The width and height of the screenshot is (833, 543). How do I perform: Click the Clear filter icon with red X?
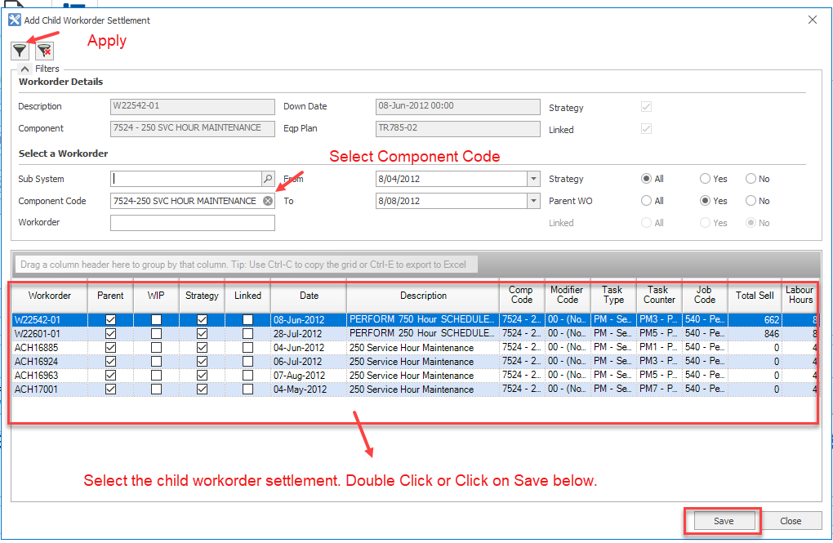click(x=44, y=51)
